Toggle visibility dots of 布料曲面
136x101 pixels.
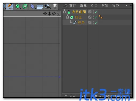[x=93, y=12]
